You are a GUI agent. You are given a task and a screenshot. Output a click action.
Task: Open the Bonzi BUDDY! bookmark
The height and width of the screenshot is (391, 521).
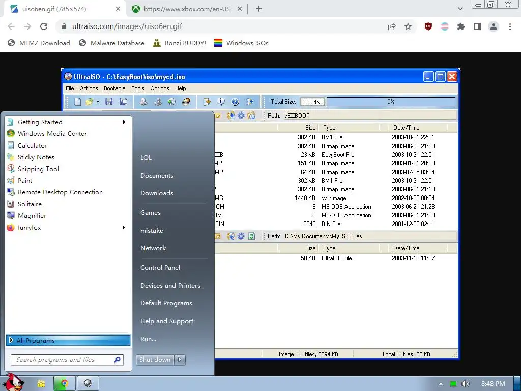(x=180, y=43)
